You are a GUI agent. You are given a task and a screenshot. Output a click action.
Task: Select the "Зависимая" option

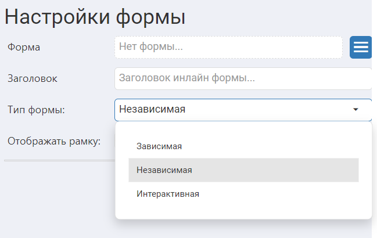click(x=159, y=146)
